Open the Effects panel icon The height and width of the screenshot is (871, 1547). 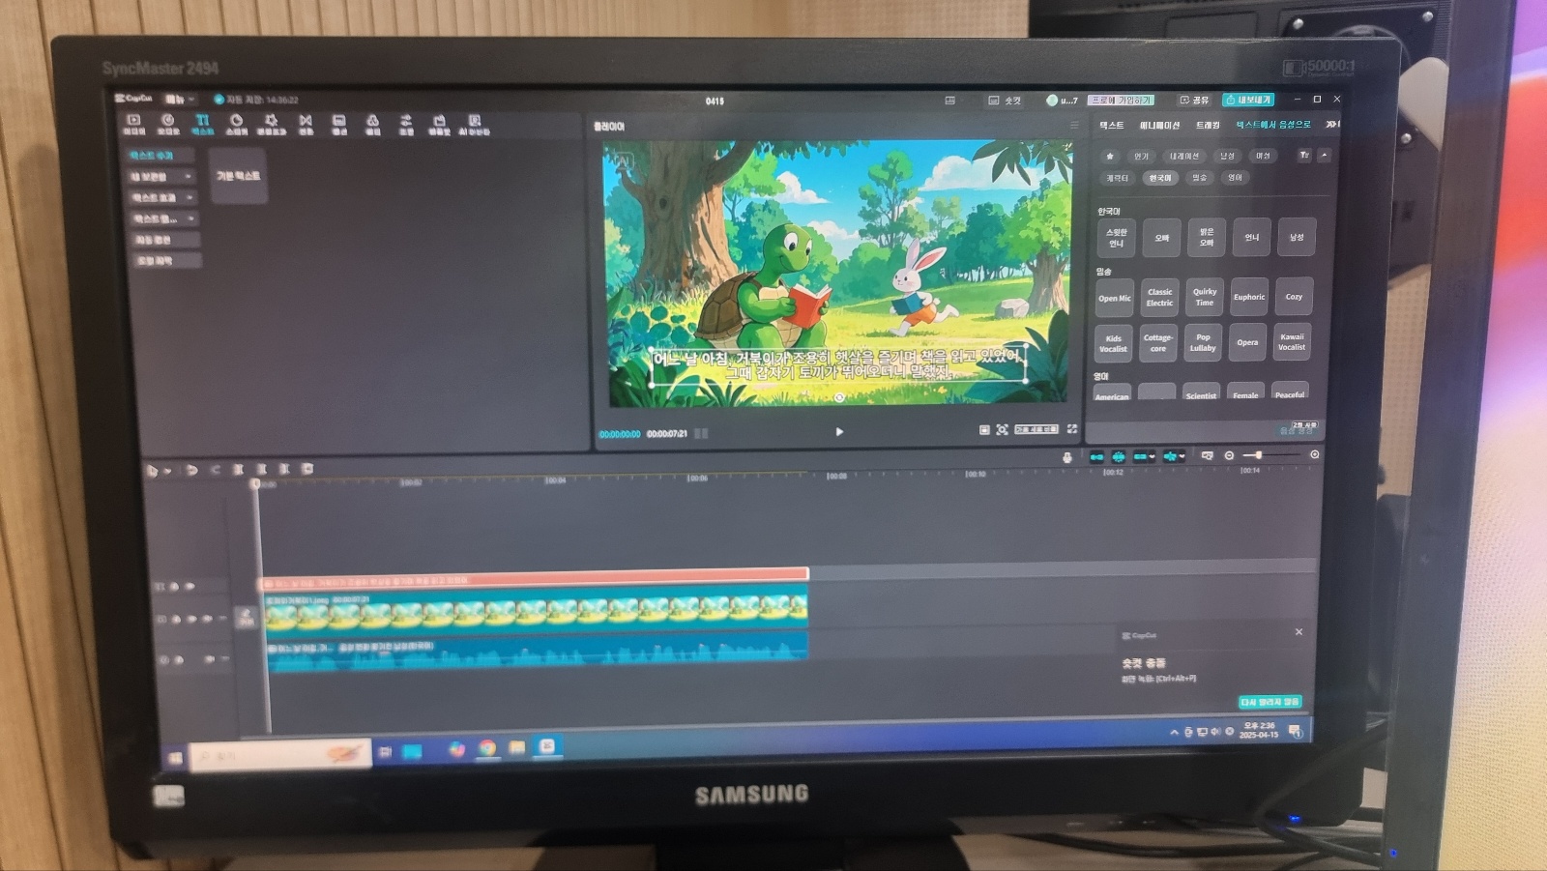point(271,125)
